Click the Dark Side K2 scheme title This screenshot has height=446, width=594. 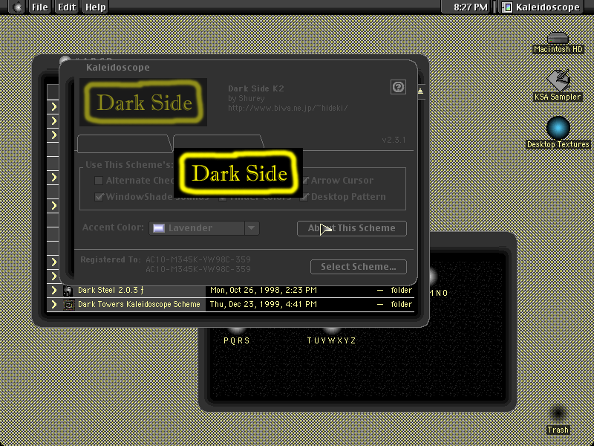(255, 88)
